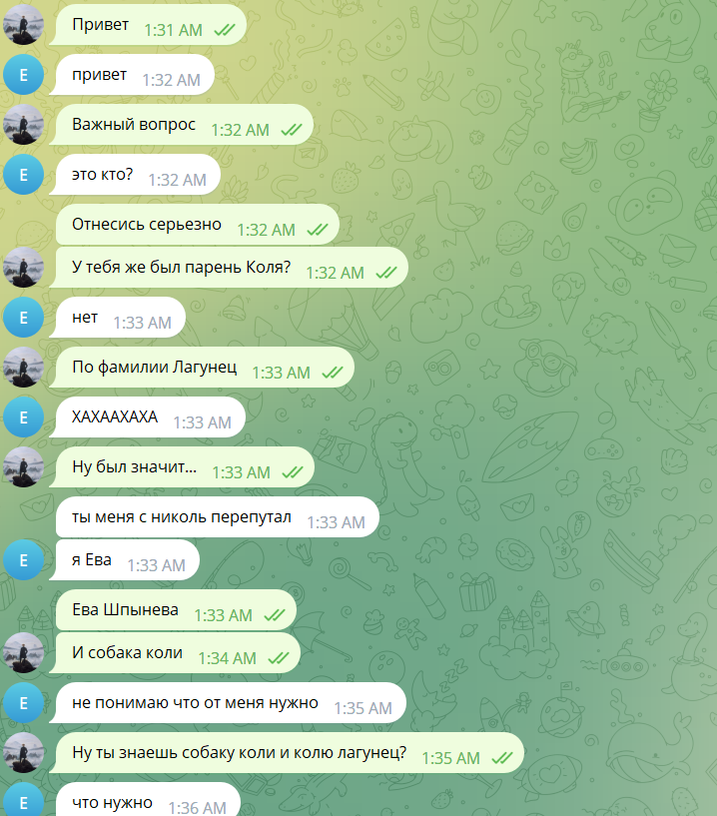
Task: Click the avatar beside "И собака коли"
Action: click(x=23, y=652)
